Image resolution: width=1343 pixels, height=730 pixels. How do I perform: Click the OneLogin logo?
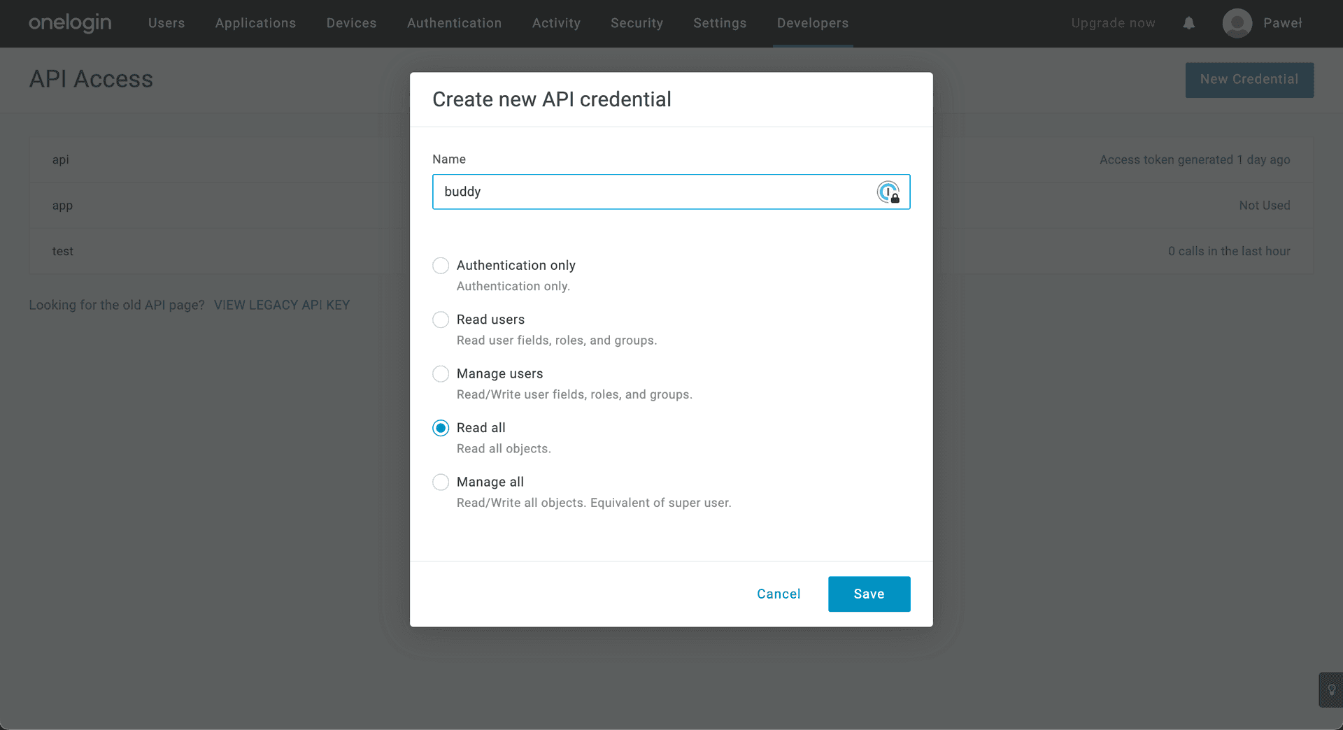click(70, 23)
